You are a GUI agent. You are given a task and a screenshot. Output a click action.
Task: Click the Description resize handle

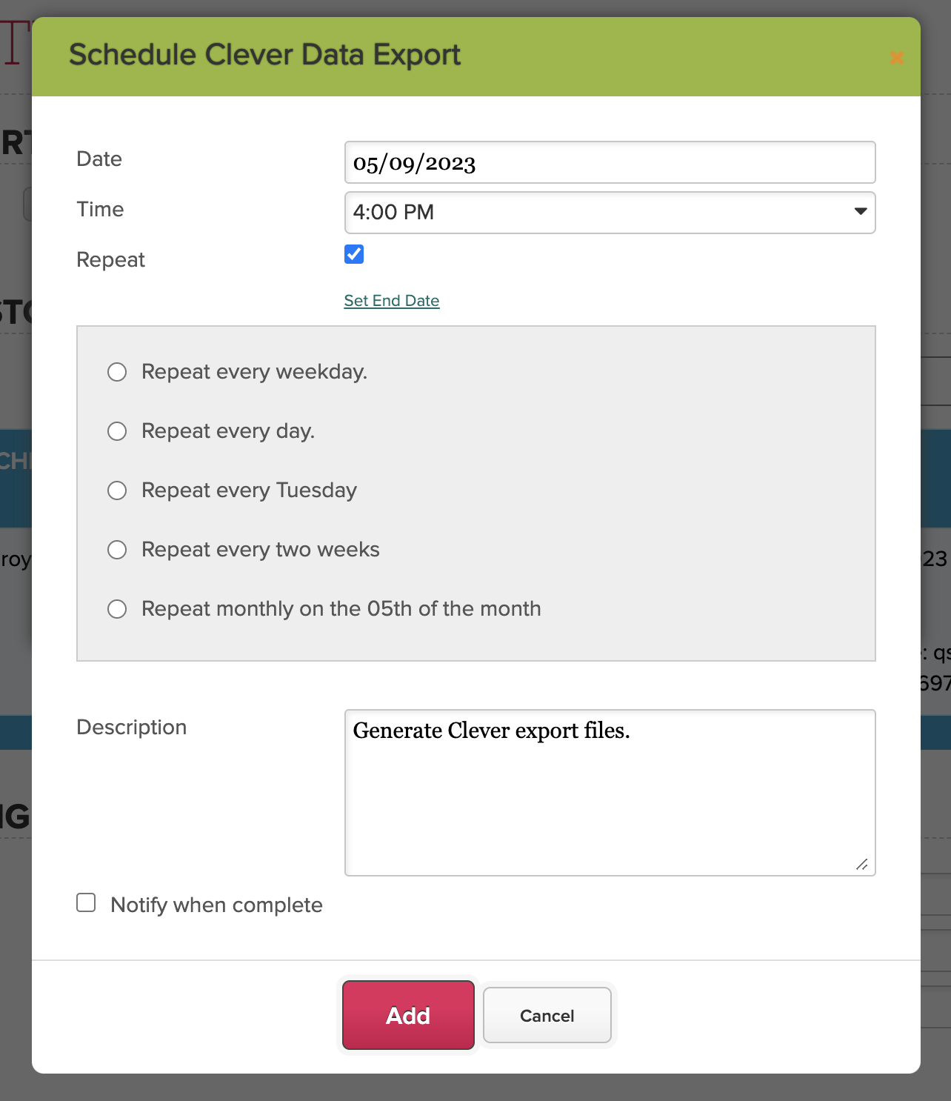point(862,865)
